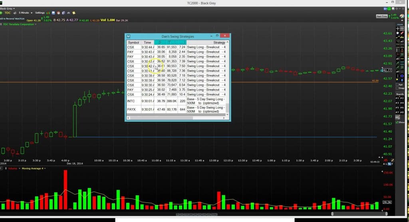Toggle the Snap checkbox

[397, 88]
